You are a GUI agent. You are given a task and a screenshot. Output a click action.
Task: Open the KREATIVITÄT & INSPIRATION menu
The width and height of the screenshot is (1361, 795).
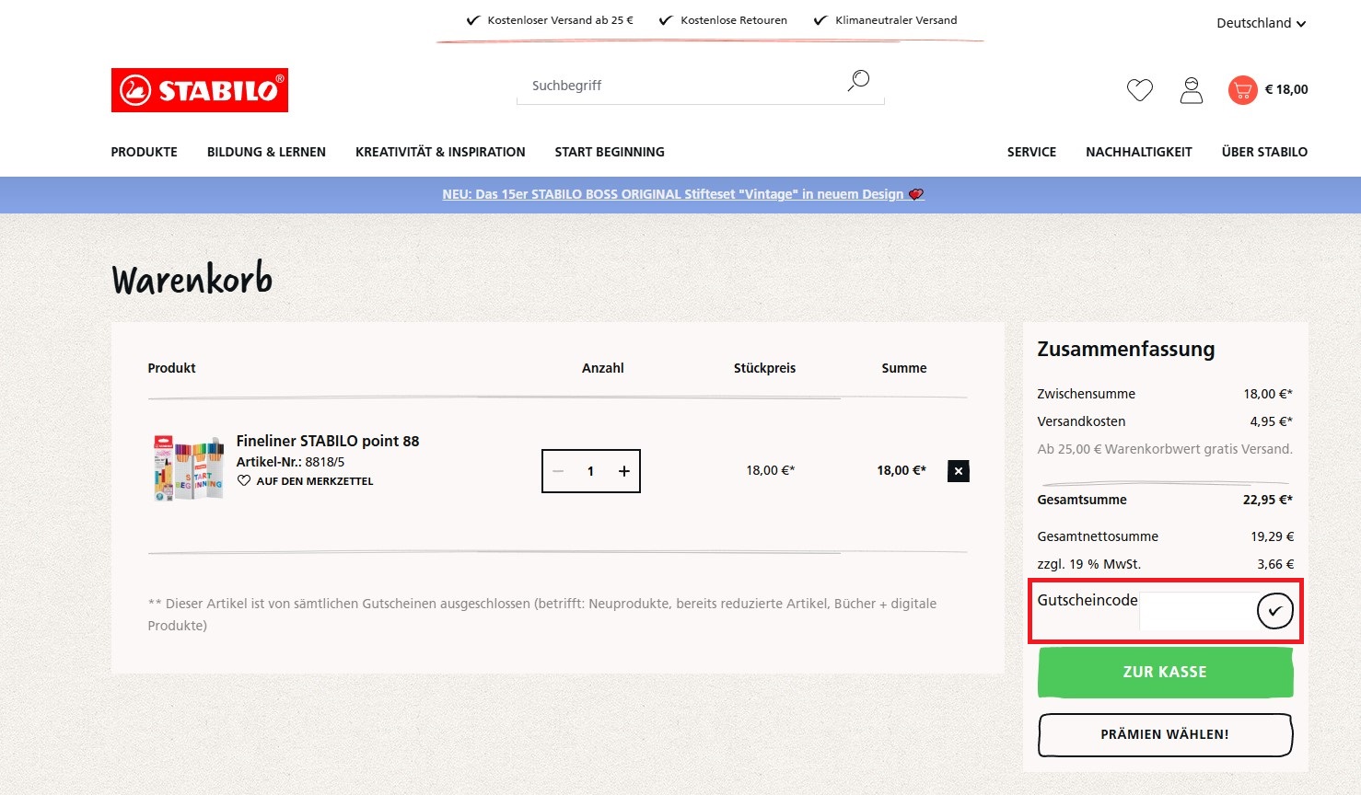pyautogui.click(x=440, y=152)
